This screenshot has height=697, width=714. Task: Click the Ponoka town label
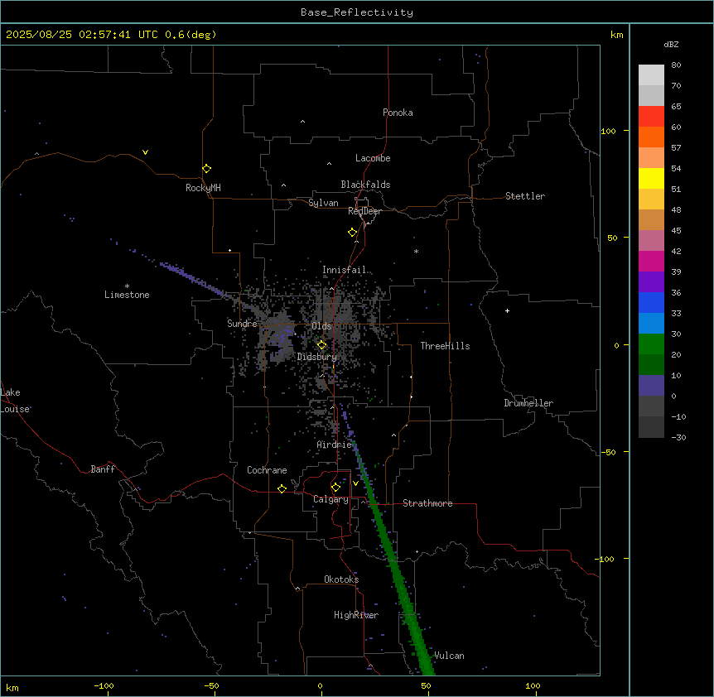[398, 113]
